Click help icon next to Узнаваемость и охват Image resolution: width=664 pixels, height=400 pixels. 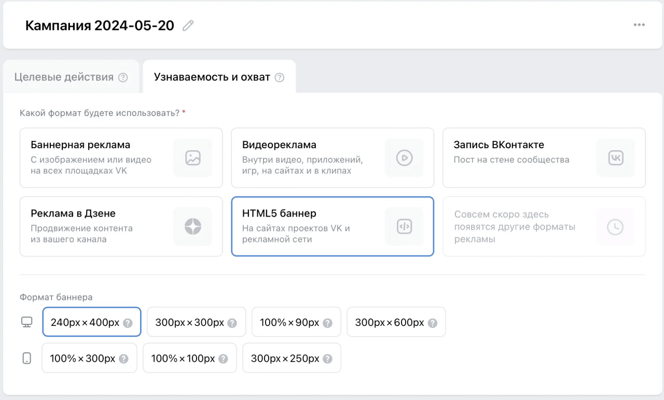click(280, 78)
